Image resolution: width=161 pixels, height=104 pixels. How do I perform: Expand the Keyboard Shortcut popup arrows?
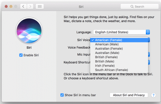[x=149, y=62]
